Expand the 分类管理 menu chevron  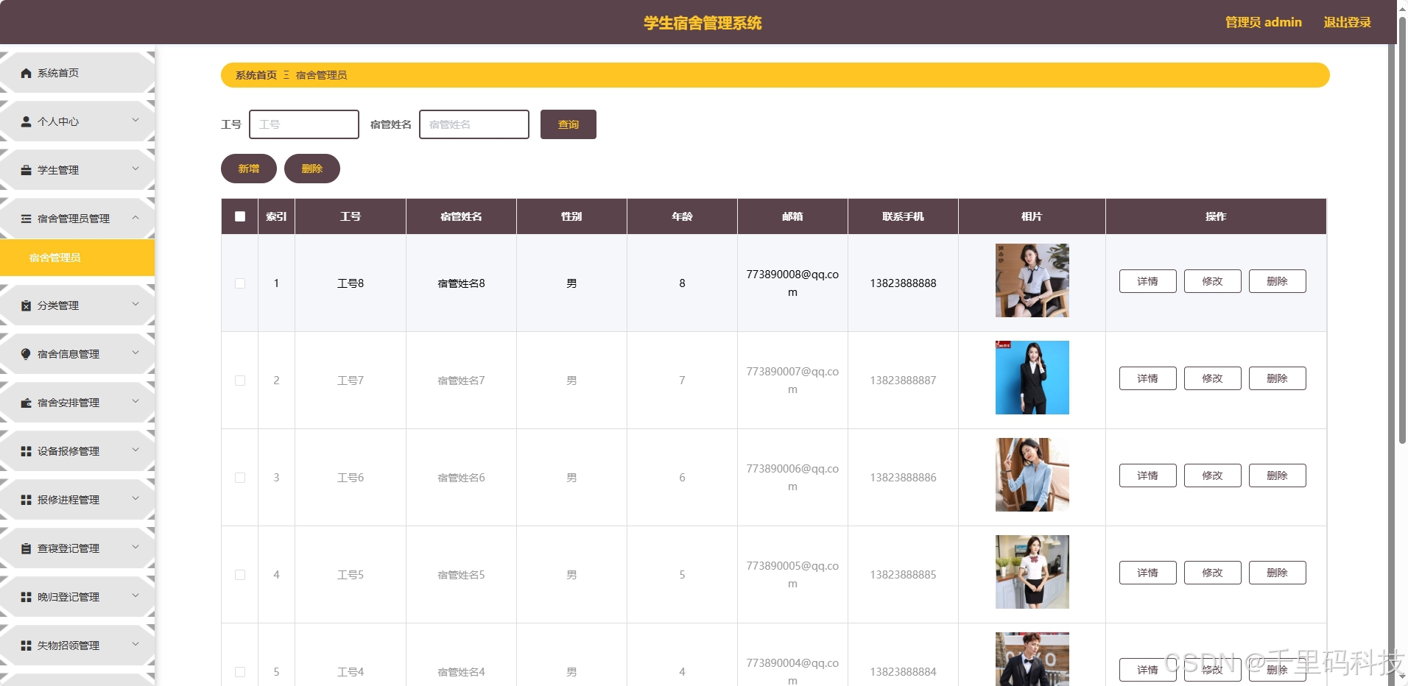pos(135,304)
